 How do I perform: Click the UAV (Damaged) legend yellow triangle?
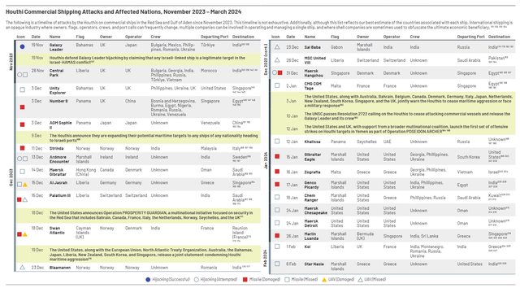pos(324,279)
